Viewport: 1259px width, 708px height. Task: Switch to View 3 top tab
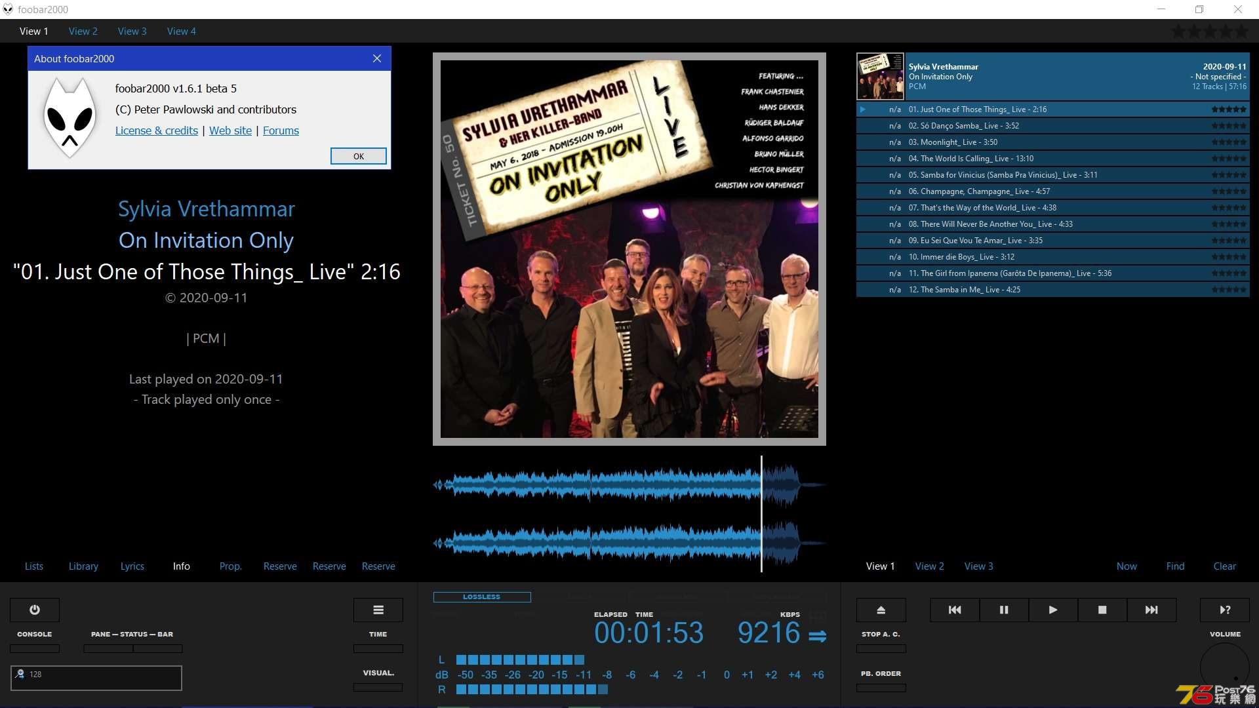(x=132, y=31)
